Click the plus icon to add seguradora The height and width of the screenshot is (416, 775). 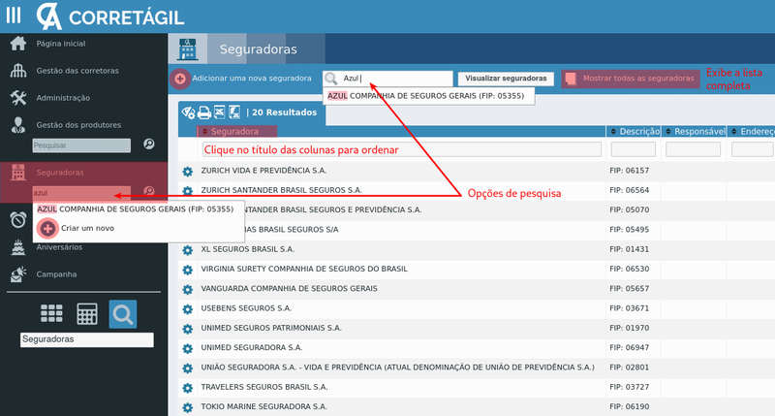coord(180,79)
